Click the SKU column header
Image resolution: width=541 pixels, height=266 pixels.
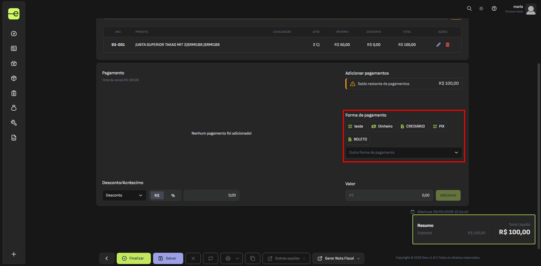[x=118, y=32]
